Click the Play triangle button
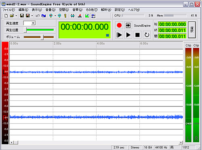 pyautogui.click(x=128, y=35)
